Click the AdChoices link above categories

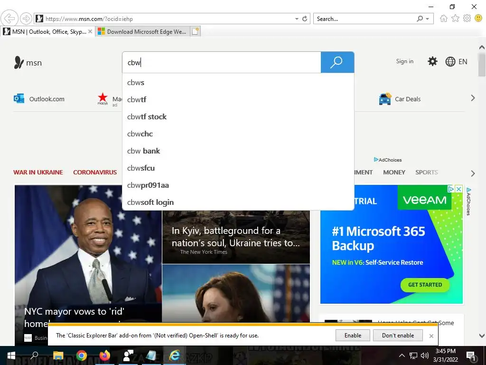coord(388,160)
